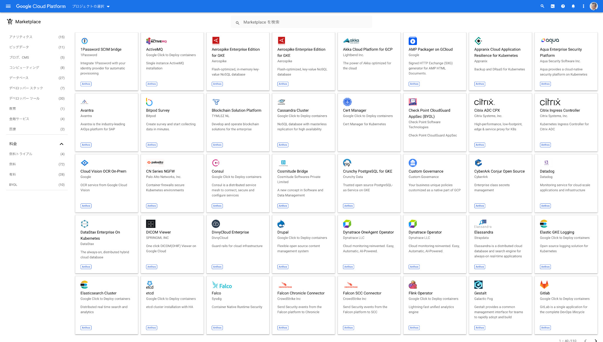Screen dimensions: 603x342
Task: Filter by 無料トライアル pricing
Action: point(21,154)
